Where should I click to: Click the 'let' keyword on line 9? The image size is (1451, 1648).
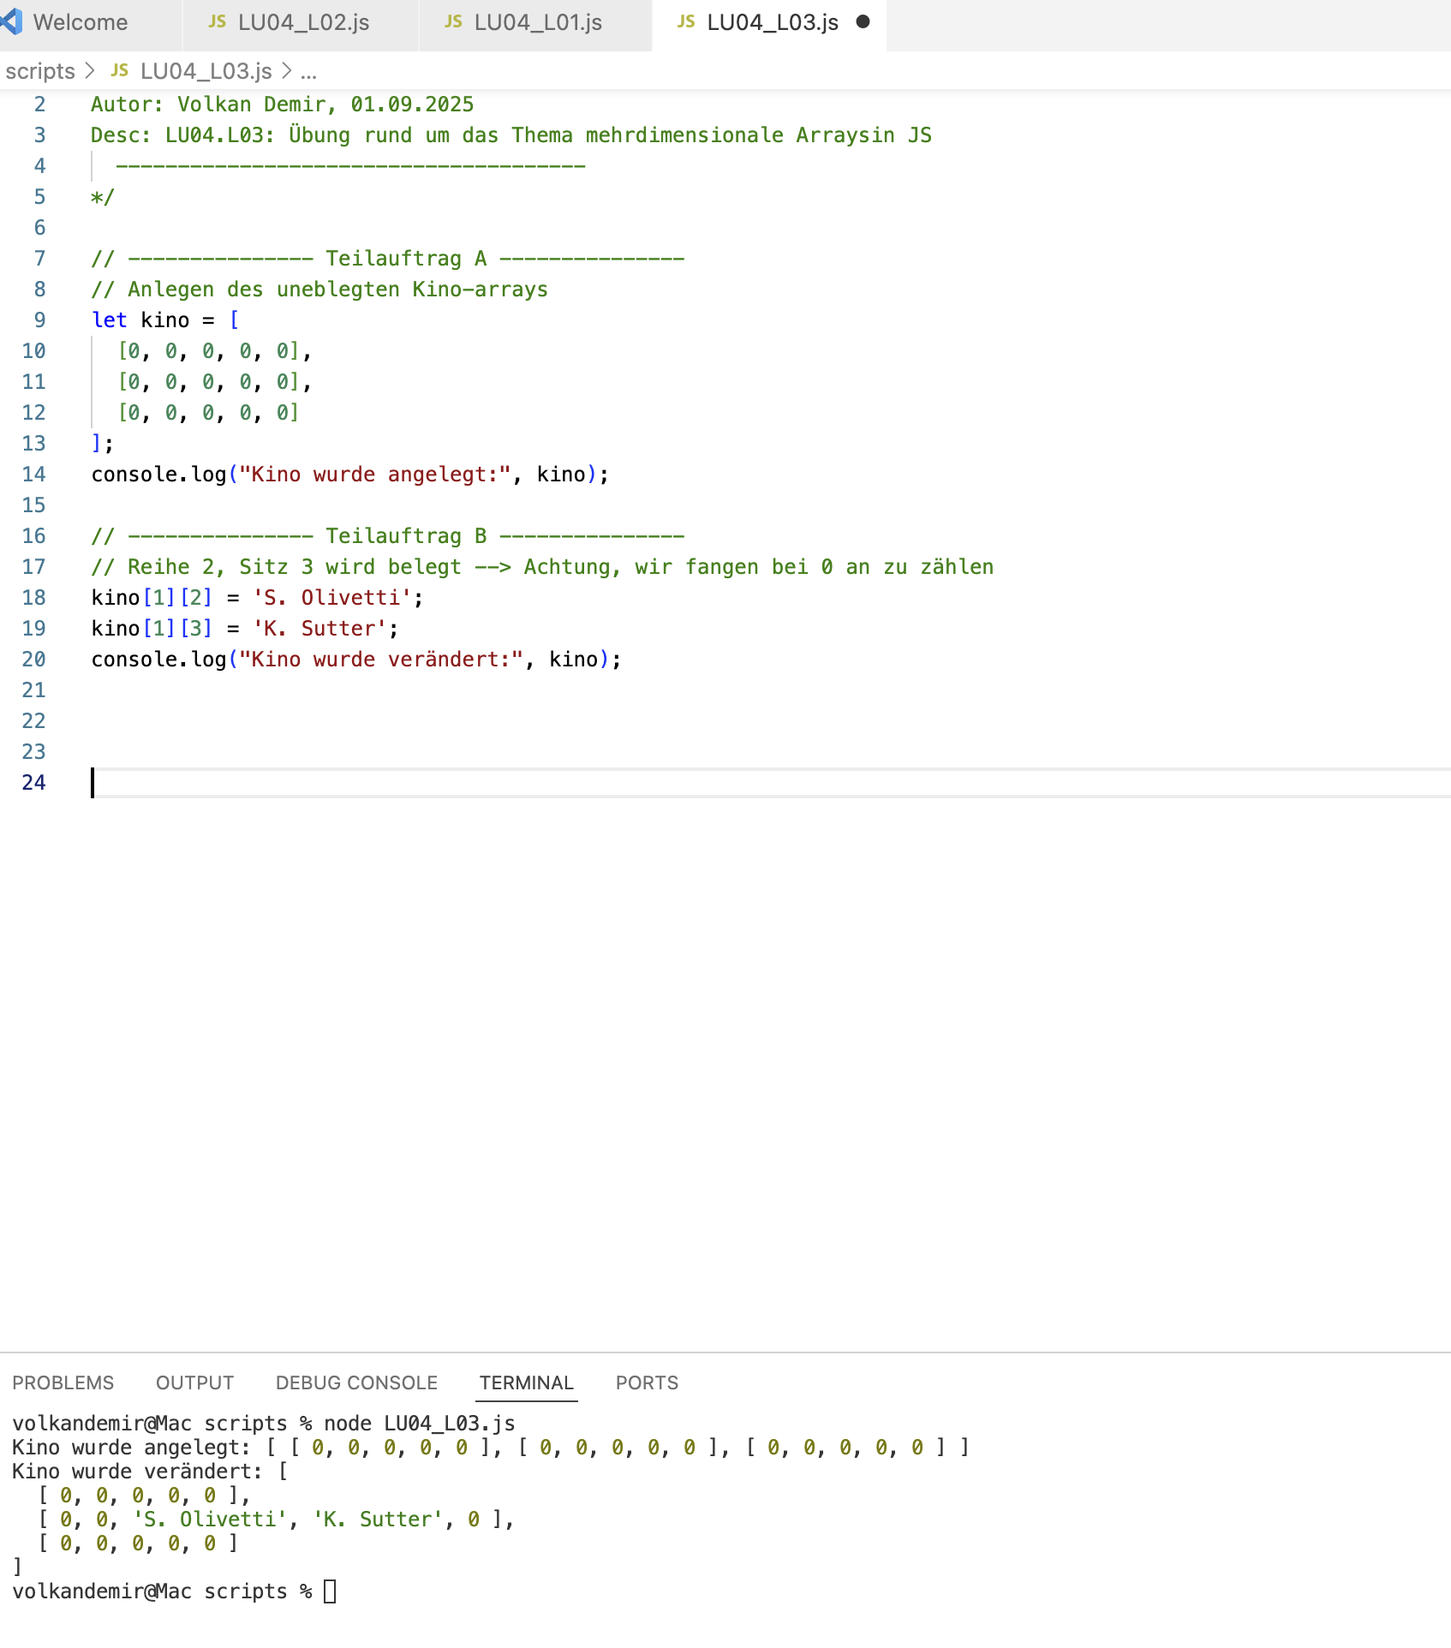(110, 319)
